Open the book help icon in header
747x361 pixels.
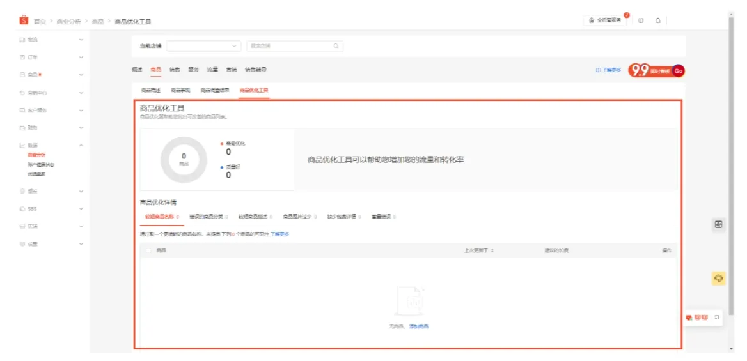(x=641, y=20)
